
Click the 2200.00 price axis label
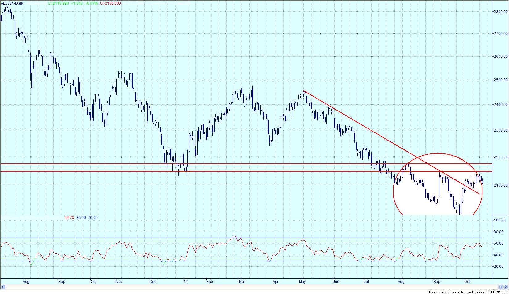coord(501,157)
